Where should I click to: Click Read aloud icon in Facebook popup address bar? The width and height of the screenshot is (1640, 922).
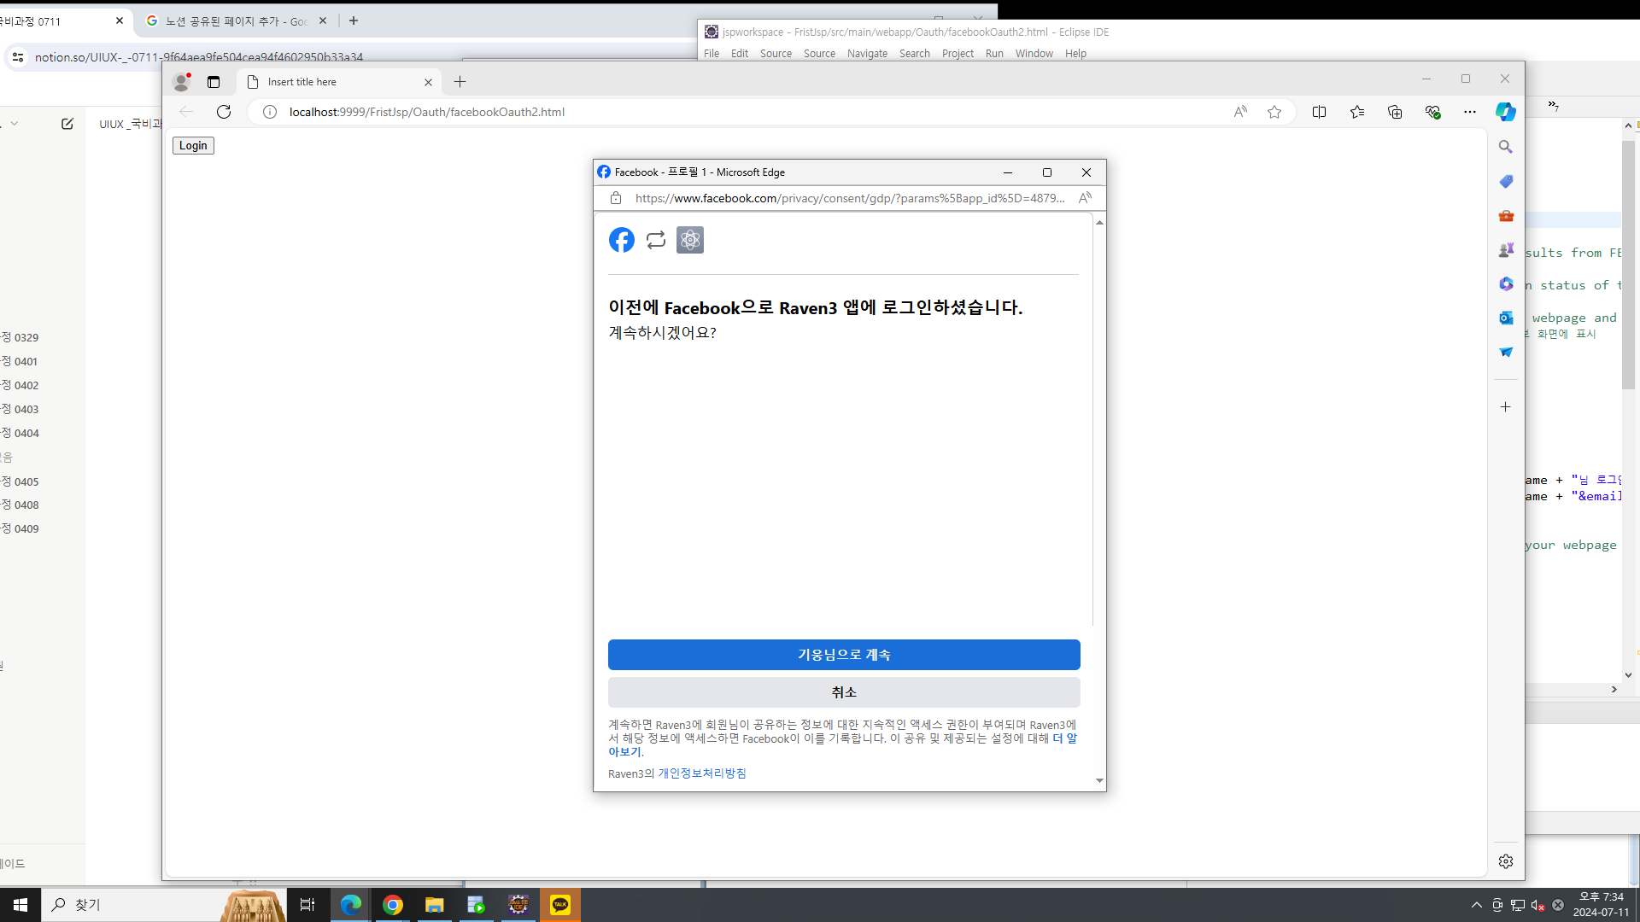1085,198
